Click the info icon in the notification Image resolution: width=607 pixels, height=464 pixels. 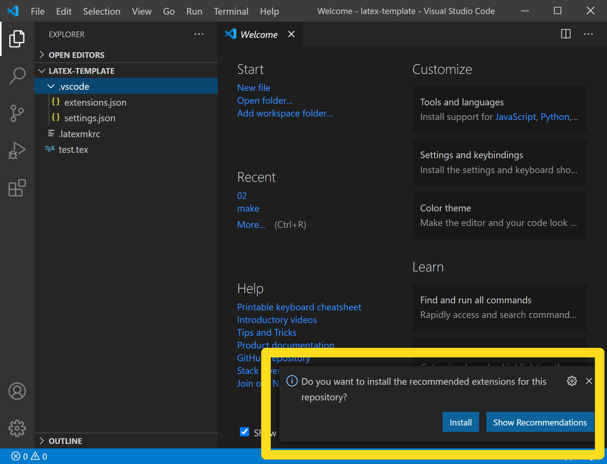292,381
